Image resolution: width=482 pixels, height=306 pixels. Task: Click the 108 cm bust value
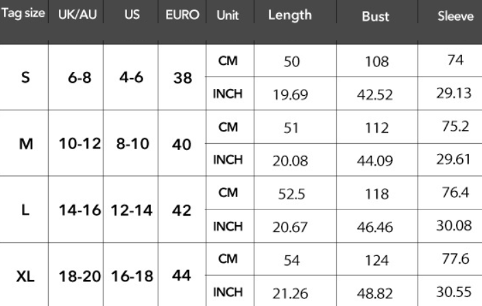375,62
